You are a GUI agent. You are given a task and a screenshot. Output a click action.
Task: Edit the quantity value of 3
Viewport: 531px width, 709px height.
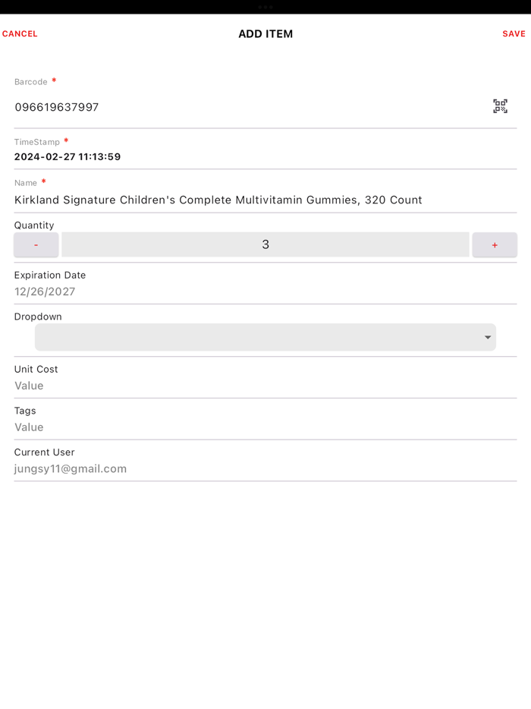coord(265,244)
